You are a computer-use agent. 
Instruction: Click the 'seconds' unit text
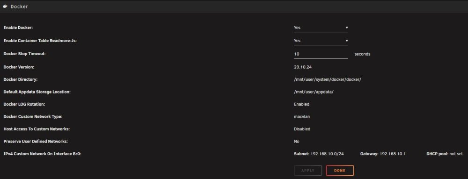362,54
